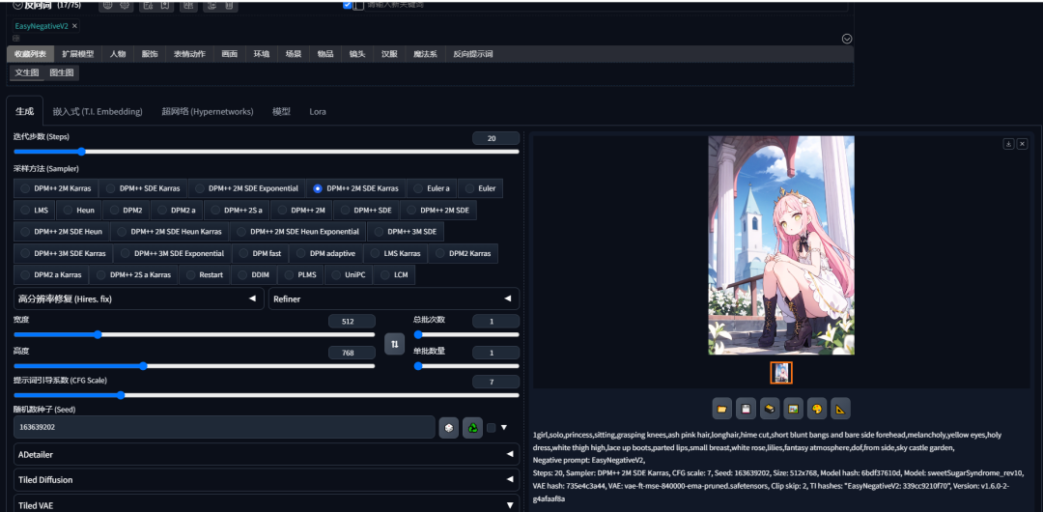The width and height of the screenshot is (1043, 512).
Task: Send the image to img2img with the picture icon
Action: pos(793,408)
